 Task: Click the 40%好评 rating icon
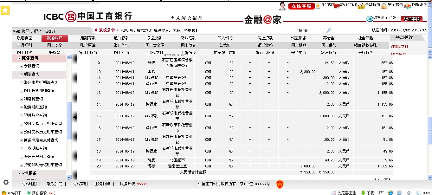pos(4,193)
